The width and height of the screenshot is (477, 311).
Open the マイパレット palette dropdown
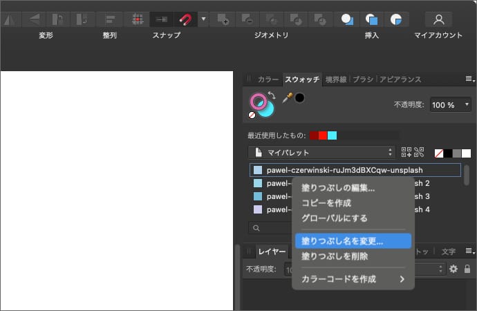321,152
